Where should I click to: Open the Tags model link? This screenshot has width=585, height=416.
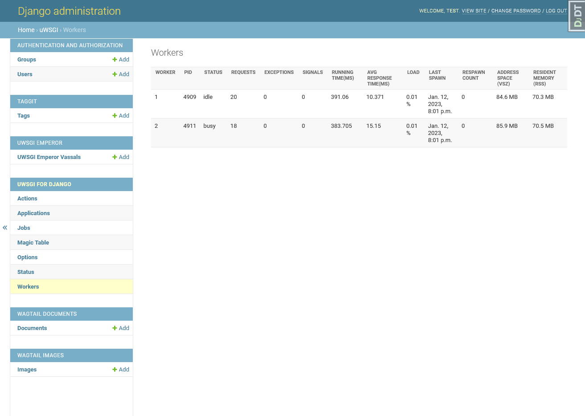coord(24,116)
